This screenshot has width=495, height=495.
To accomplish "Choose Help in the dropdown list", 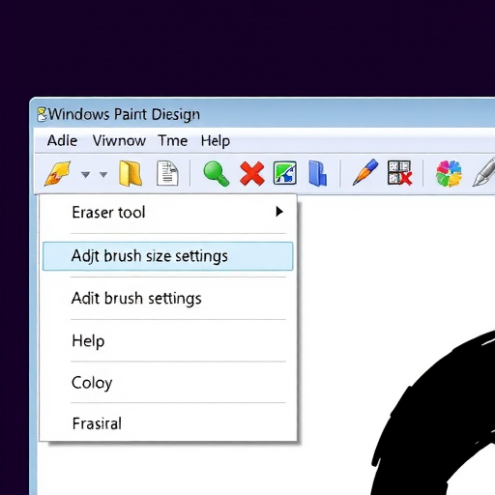I will point(167,341).
